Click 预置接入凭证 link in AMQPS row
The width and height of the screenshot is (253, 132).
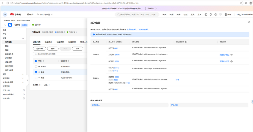pos(224,55)
